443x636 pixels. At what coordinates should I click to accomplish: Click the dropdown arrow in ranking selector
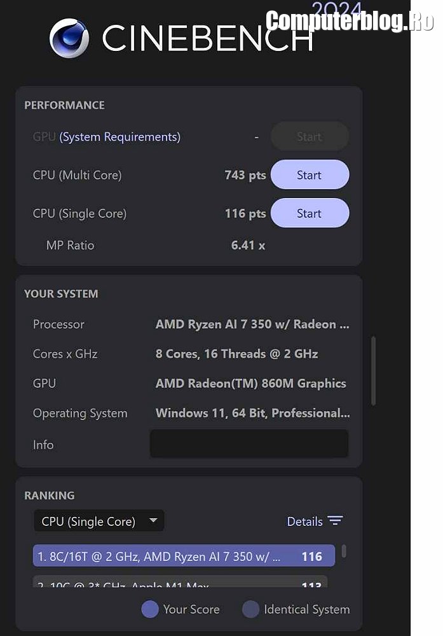153,521
